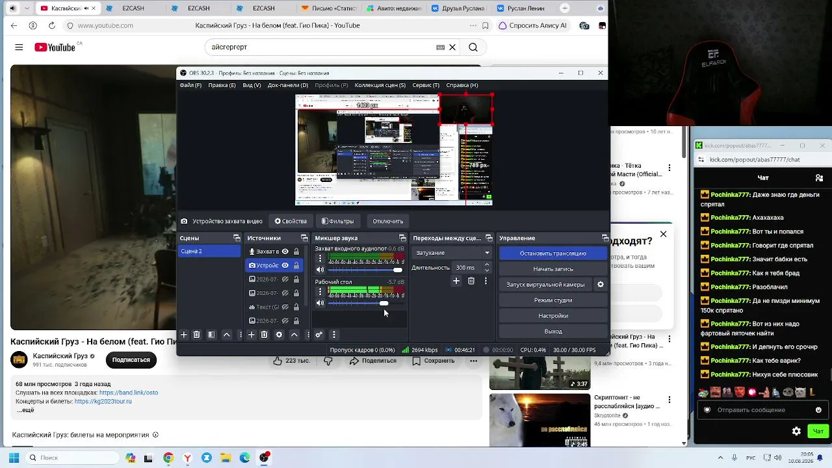
Task: Open the OBS 'Правка (E)' menu
Action: click(x=222, y=85)
